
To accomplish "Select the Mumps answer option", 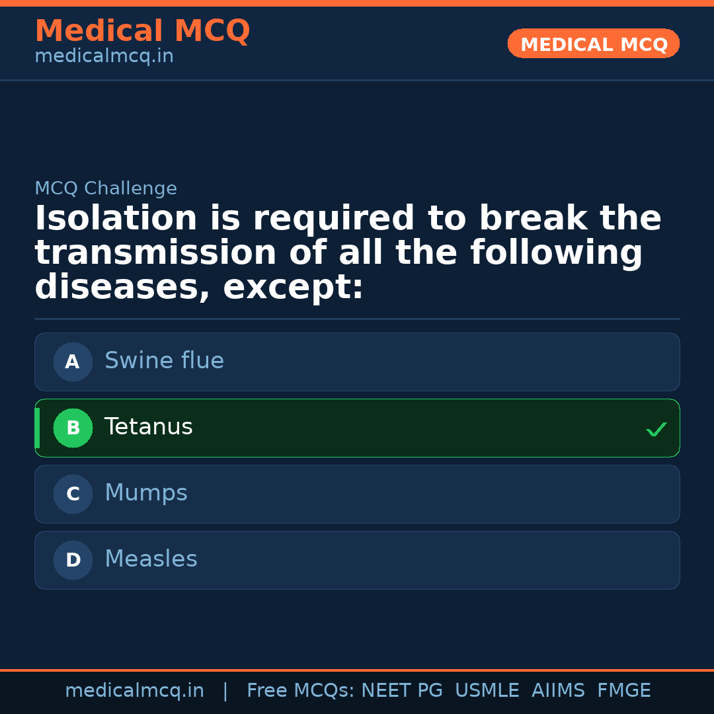I will [x=357, y=494].
